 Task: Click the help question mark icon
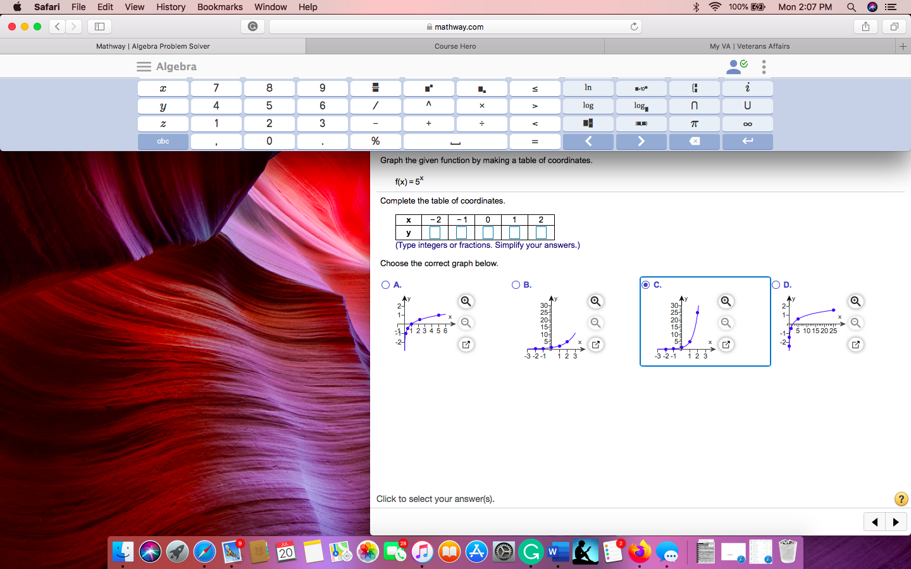click(x=901, y=499)
